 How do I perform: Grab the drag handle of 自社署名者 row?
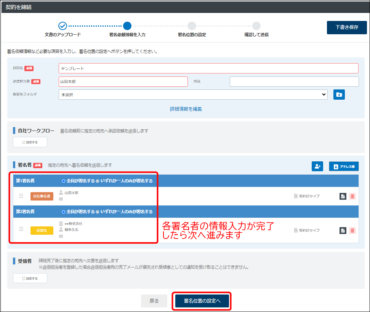coord(21,196)
